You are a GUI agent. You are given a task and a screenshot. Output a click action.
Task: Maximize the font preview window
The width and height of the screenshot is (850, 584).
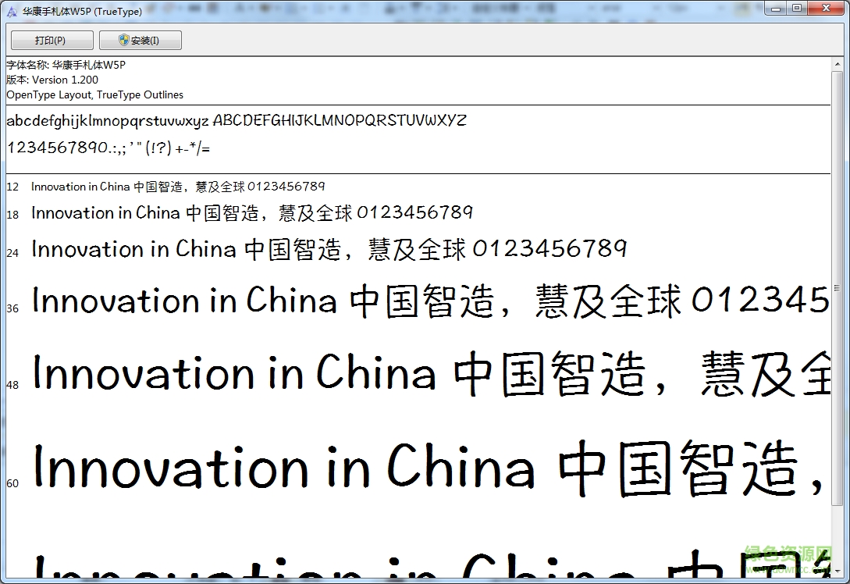[x=797, y=9]
